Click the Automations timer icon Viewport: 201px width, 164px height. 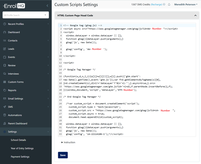pos(5,115)
